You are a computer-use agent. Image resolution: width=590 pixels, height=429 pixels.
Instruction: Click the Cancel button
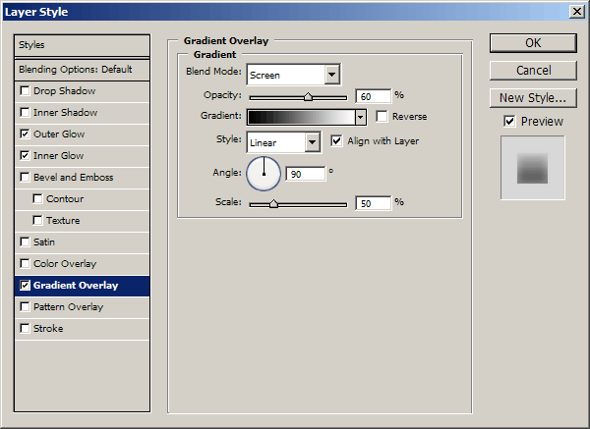[x=533, y=71]
